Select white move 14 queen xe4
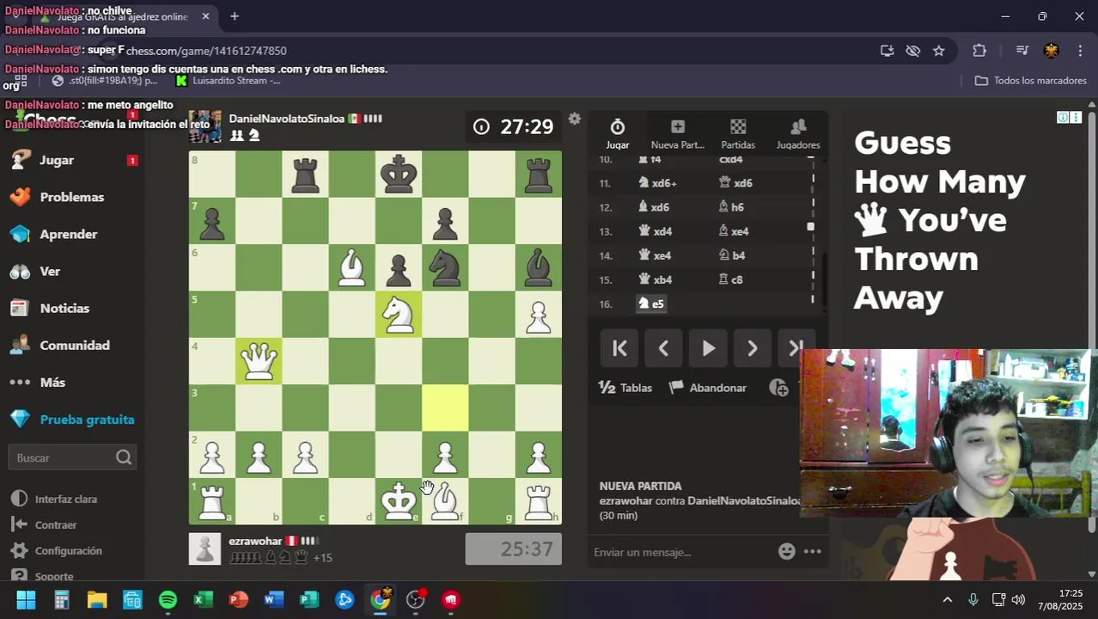 click(656, 255)
